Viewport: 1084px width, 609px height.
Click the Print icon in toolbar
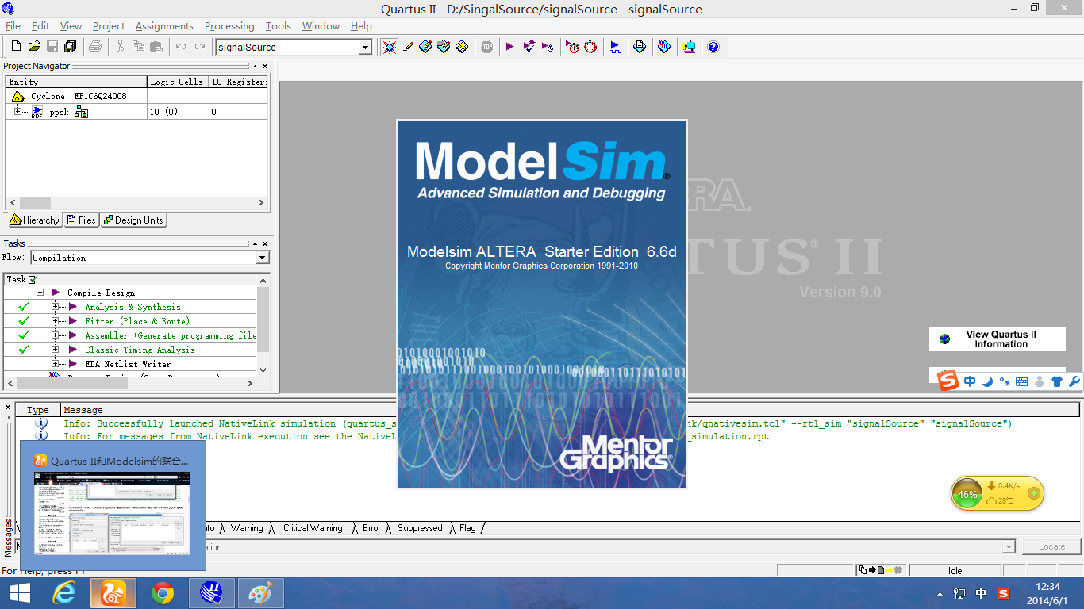pos(95,47)
